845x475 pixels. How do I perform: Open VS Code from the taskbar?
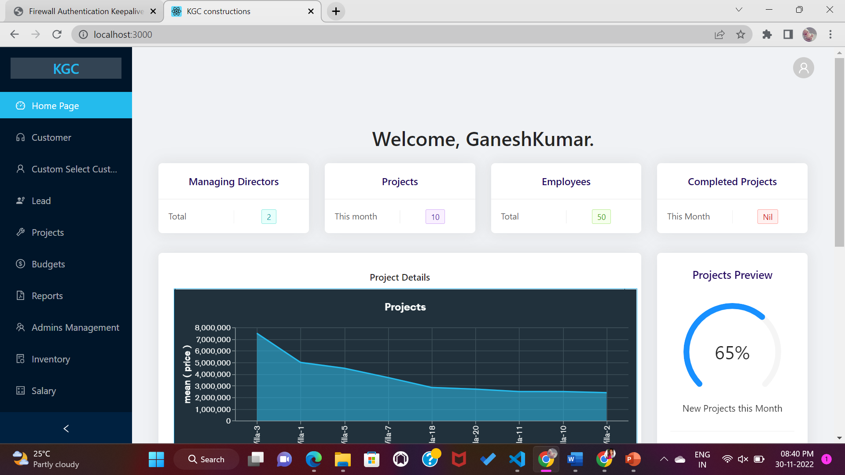click(517, 459)
